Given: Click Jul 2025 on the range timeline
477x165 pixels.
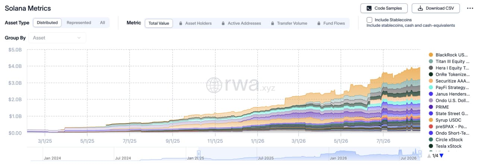Looking at the screenshot, I should tap(265, 158).
